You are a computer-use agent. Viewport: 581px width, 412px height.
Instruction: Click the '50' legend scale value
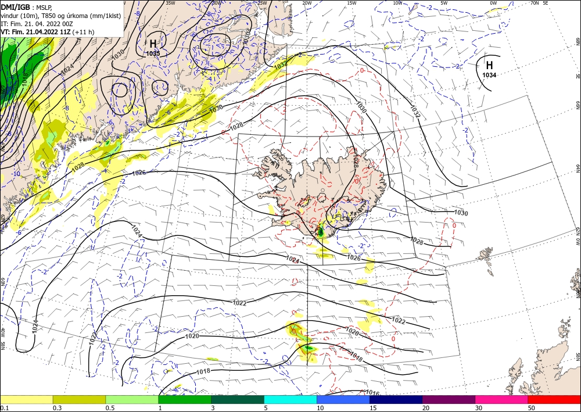click(532, 408)
